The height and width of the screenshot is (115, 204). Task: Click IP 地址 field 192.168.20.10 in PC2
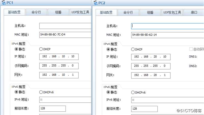(x=151, y=57)
